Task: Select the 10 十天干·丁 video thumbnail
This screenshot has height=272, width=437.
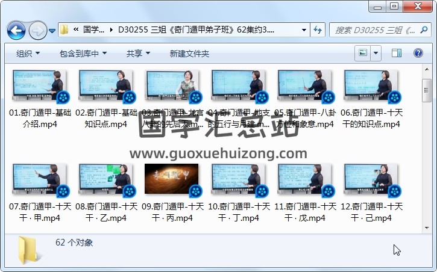Action: [239, 180]
